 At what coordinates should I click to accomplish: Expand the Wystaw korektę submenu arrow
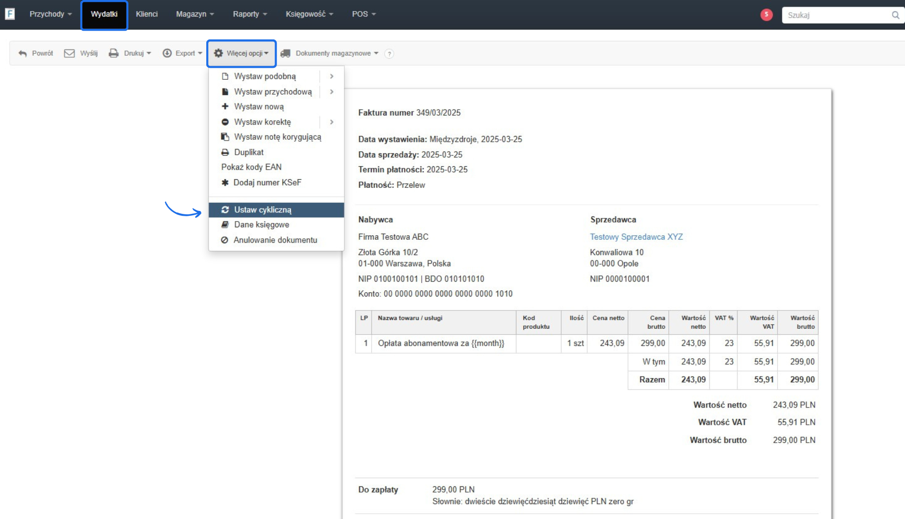coord(331,122)
